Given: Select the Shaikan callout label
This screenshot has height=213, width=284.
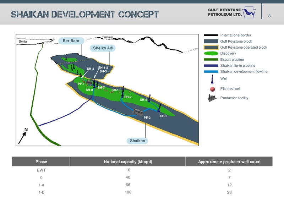Looking at the screenshot, I should tap(137, 141).
